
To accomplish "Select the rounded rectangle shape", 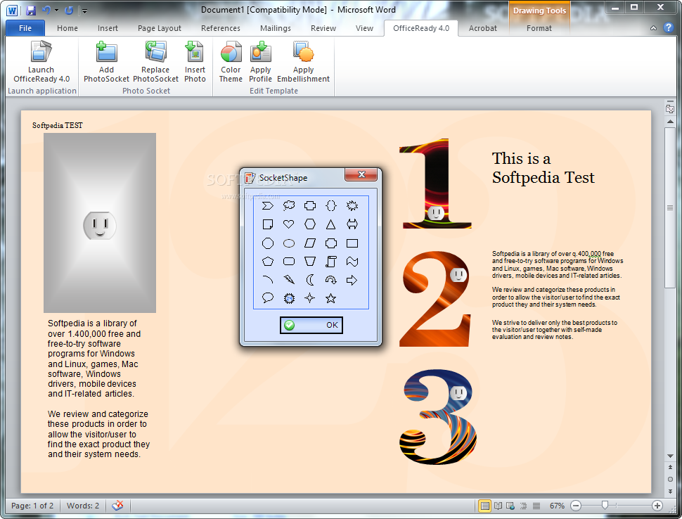I will (x=289, y=262).
